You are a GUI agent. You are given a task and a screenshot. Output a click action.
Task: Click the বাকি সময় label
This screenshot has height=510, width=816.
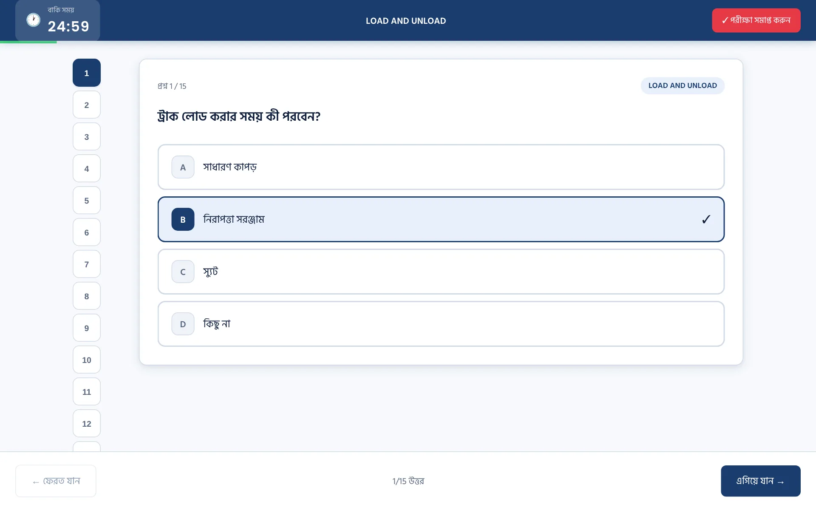[61, 10]
